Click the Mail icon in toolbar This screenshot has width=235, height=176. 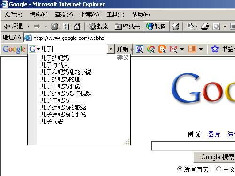[190, 26]
